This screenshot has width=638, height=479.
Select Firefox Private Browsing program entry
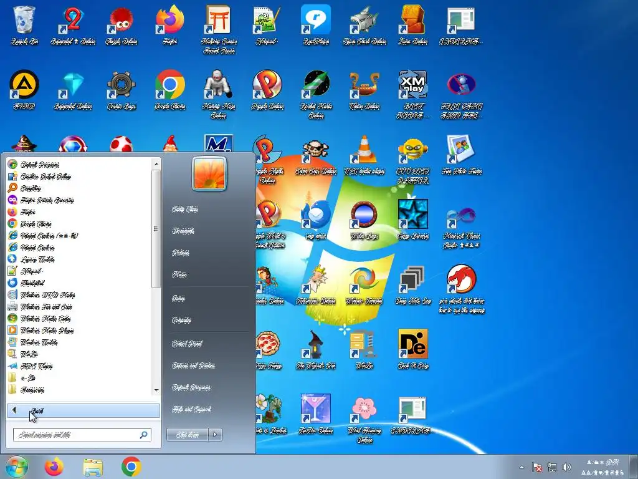(x=79, y=200)
